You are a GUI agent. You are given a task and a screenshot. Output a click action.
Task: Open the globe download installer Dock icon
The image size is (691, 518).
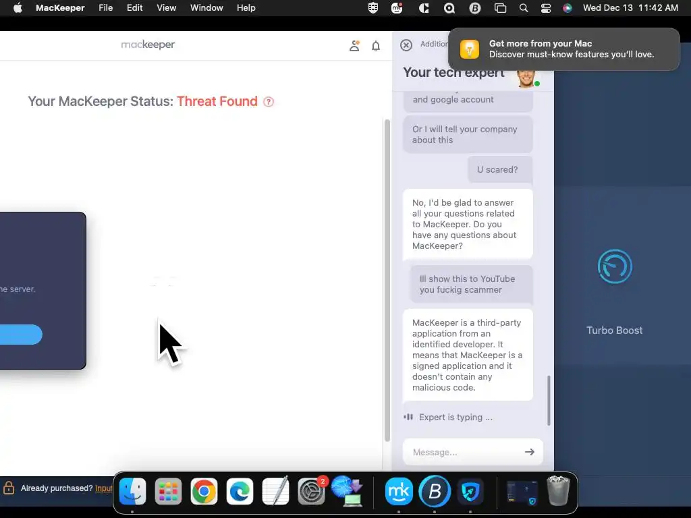point(348,491)
